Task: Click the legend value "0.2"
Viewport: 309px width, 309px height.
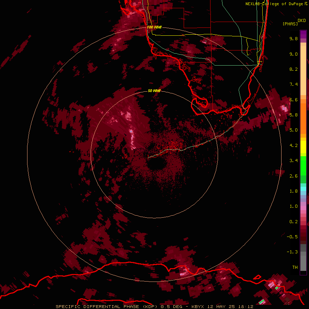Action: point(294,222)
